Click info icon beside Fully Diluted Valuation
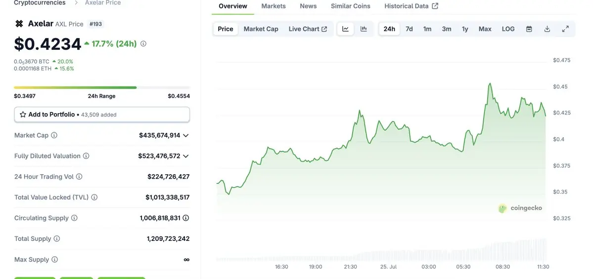Image resolution: width=593 pixels, height=279 pixels. tap(86, 156)
